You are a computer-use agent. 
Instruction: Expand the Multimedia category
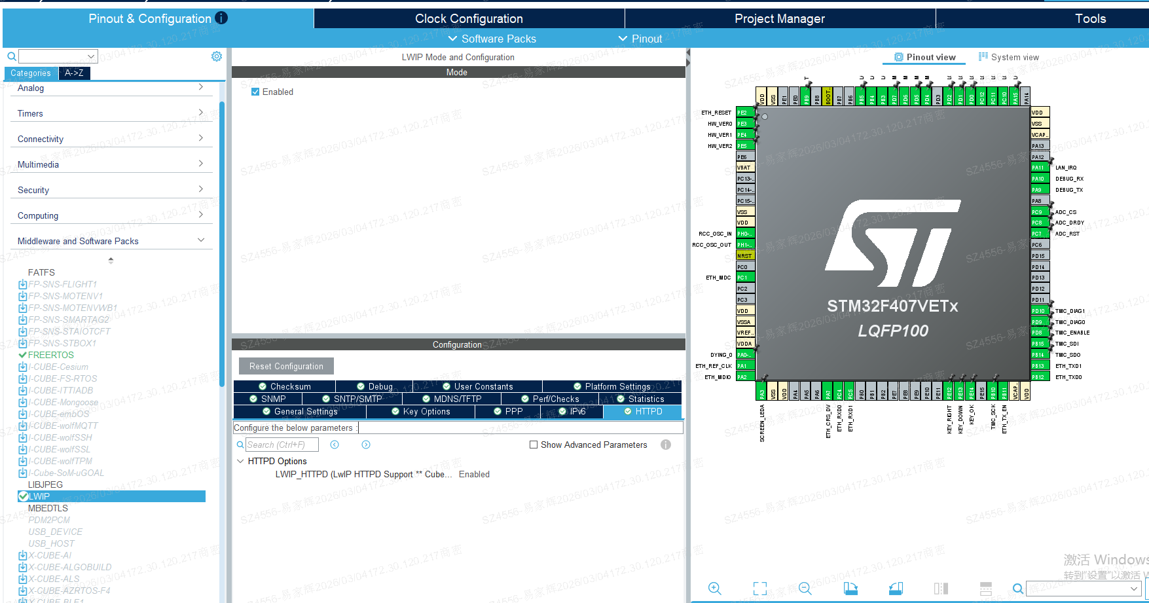200,164
